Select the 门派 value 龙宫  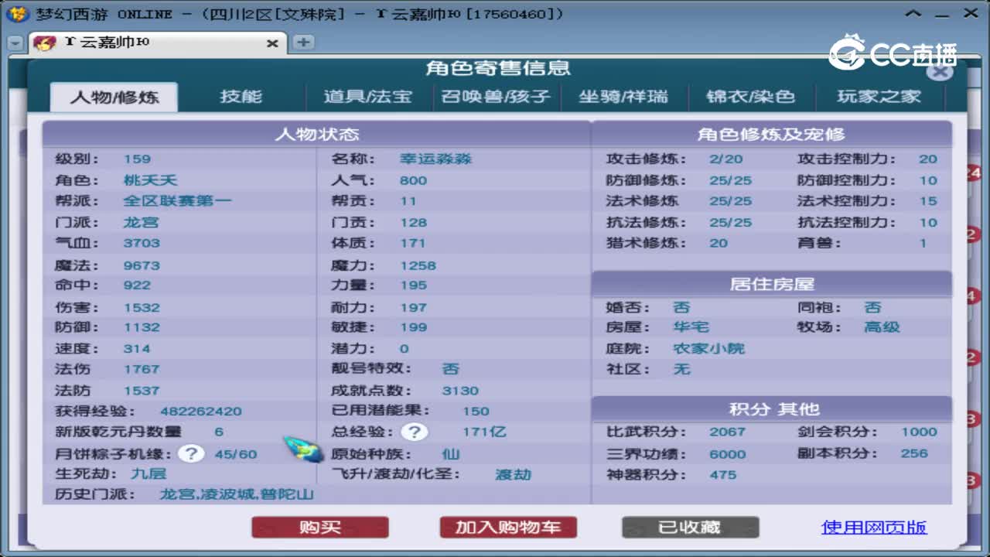pyautogui.click(x=141, y=222)
